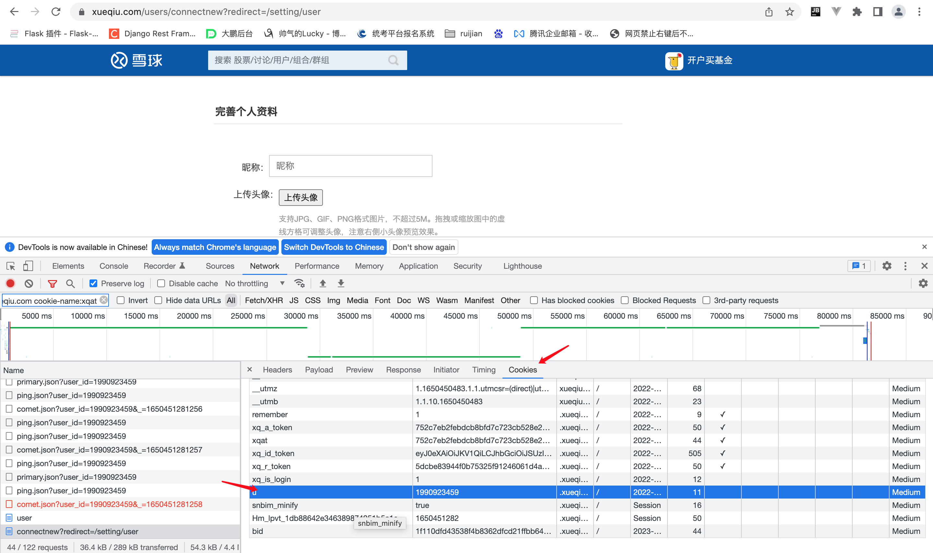Activate the inspect element picker icon
The height and width of the screenshot is (553, 933).
[x=11, y=266]
